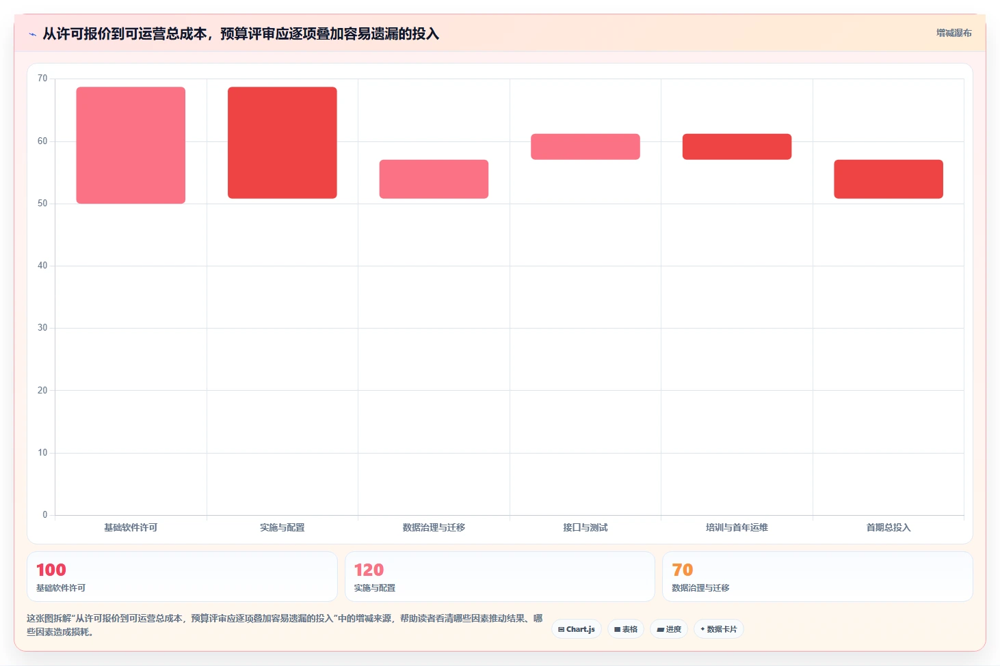The image size is (1000, 666).
Task: Click the 100 value in the data card
Action: click(51, 570)
